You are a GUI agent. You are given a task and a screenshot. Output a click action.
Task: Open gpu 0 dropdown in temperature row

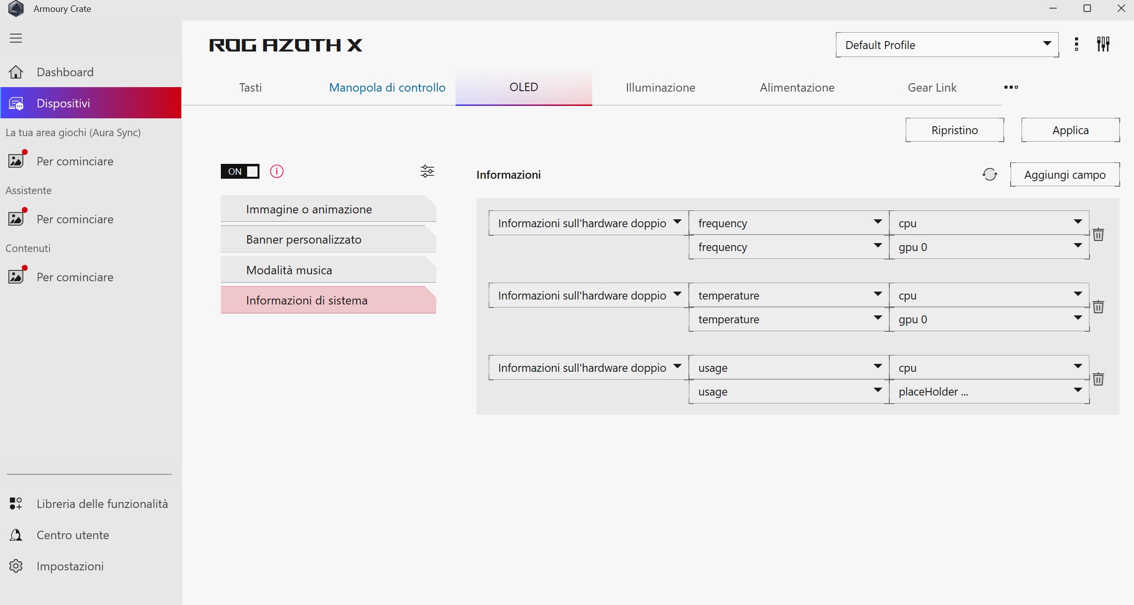pos(989,319)
